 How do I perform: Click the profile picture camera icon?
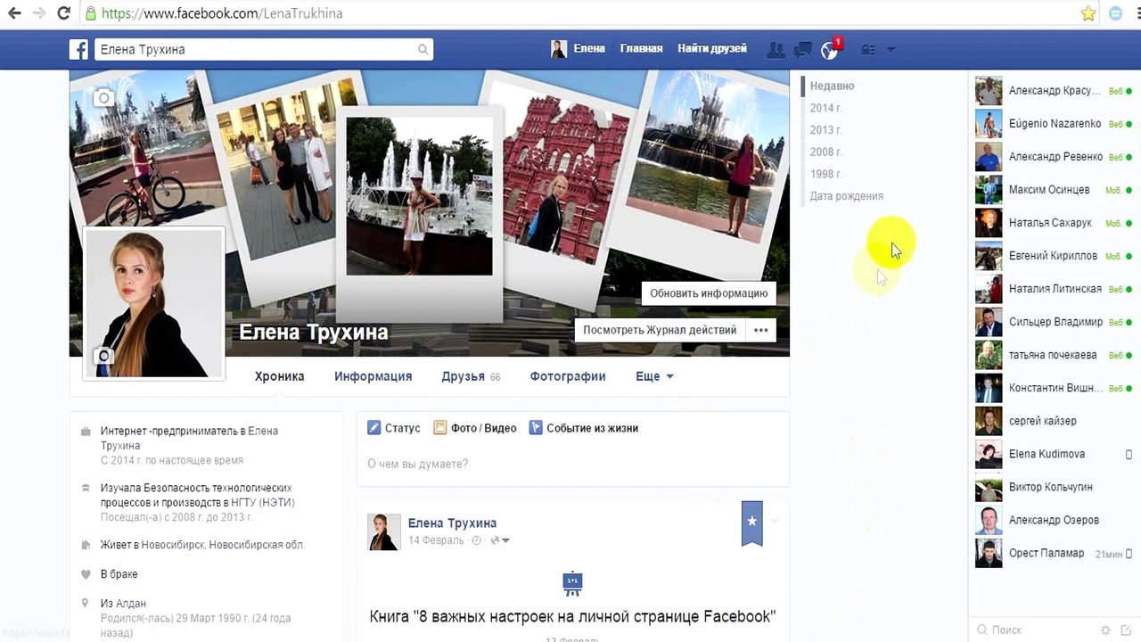tap(104, 357)
